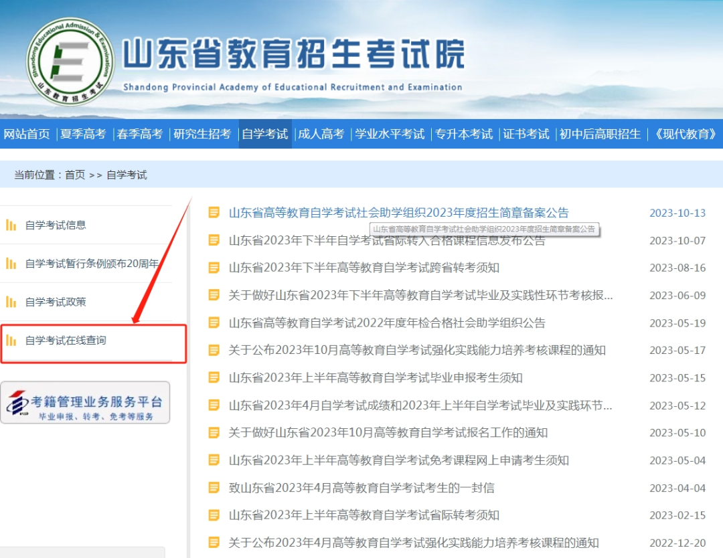Click document icon for 上半年省际转考须知 row

[214, 515]
